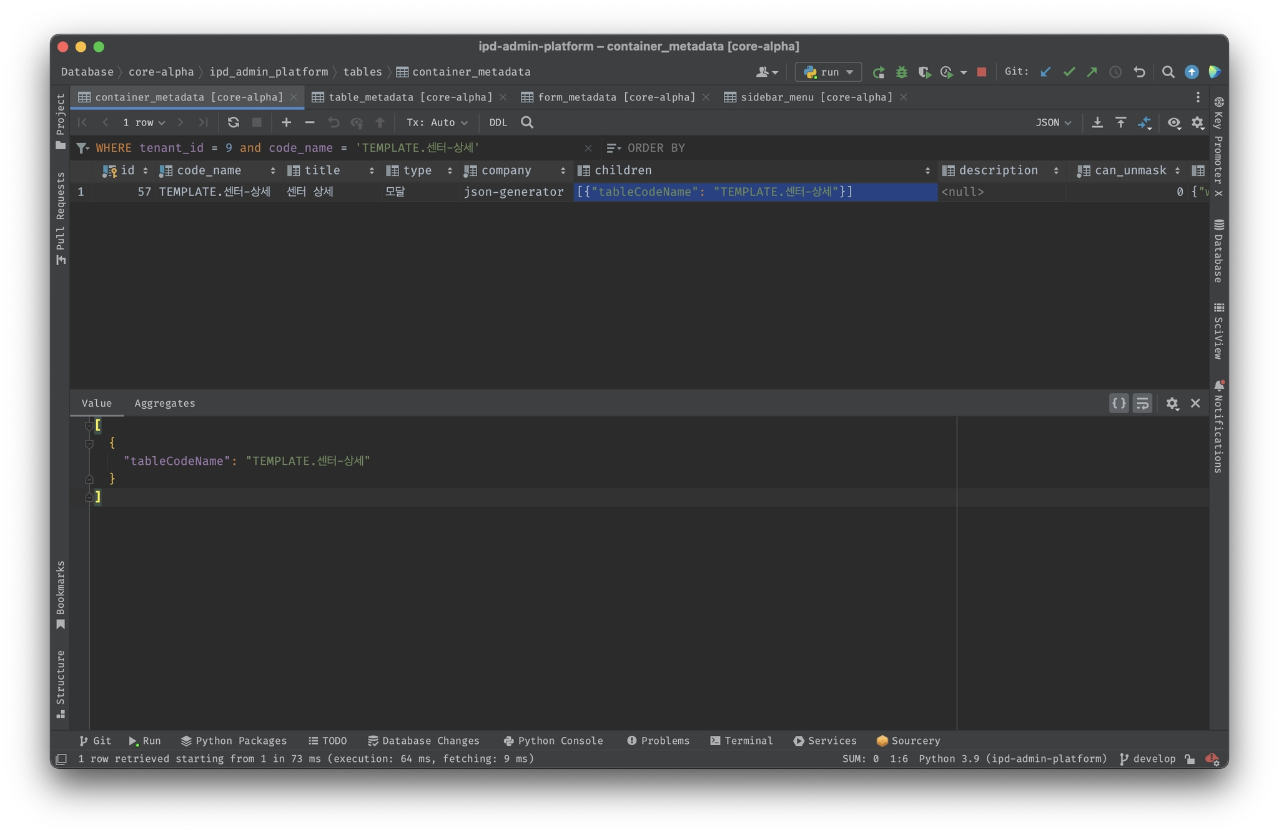
Task: Toggle soft-wrap in value editor
Action: click(x=1142, y=404)
